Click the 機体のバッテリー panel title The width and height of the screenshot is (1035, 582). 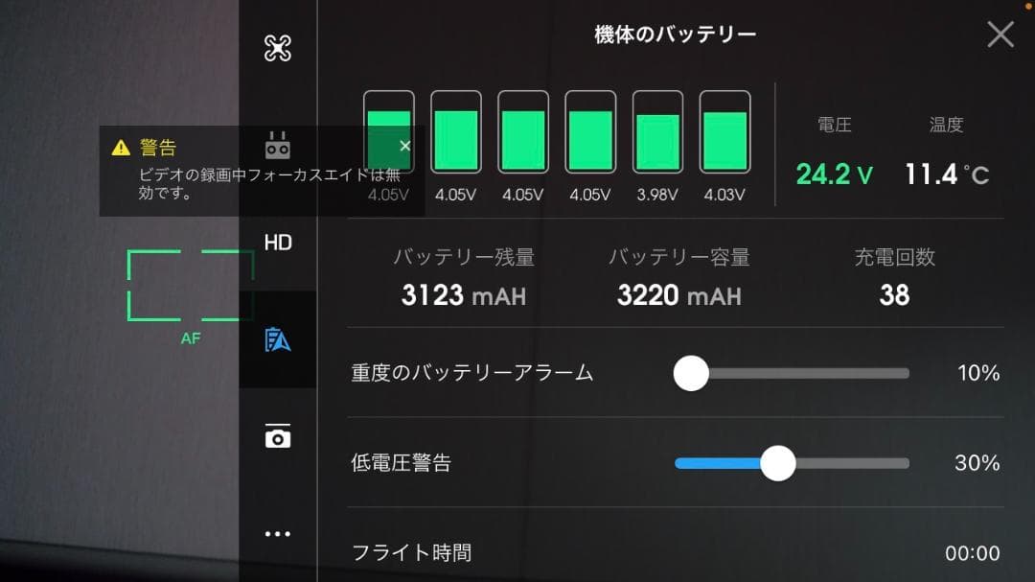tap(673, 33)
